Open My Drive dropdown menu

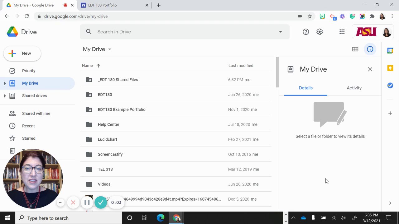[x=97, y=49]
